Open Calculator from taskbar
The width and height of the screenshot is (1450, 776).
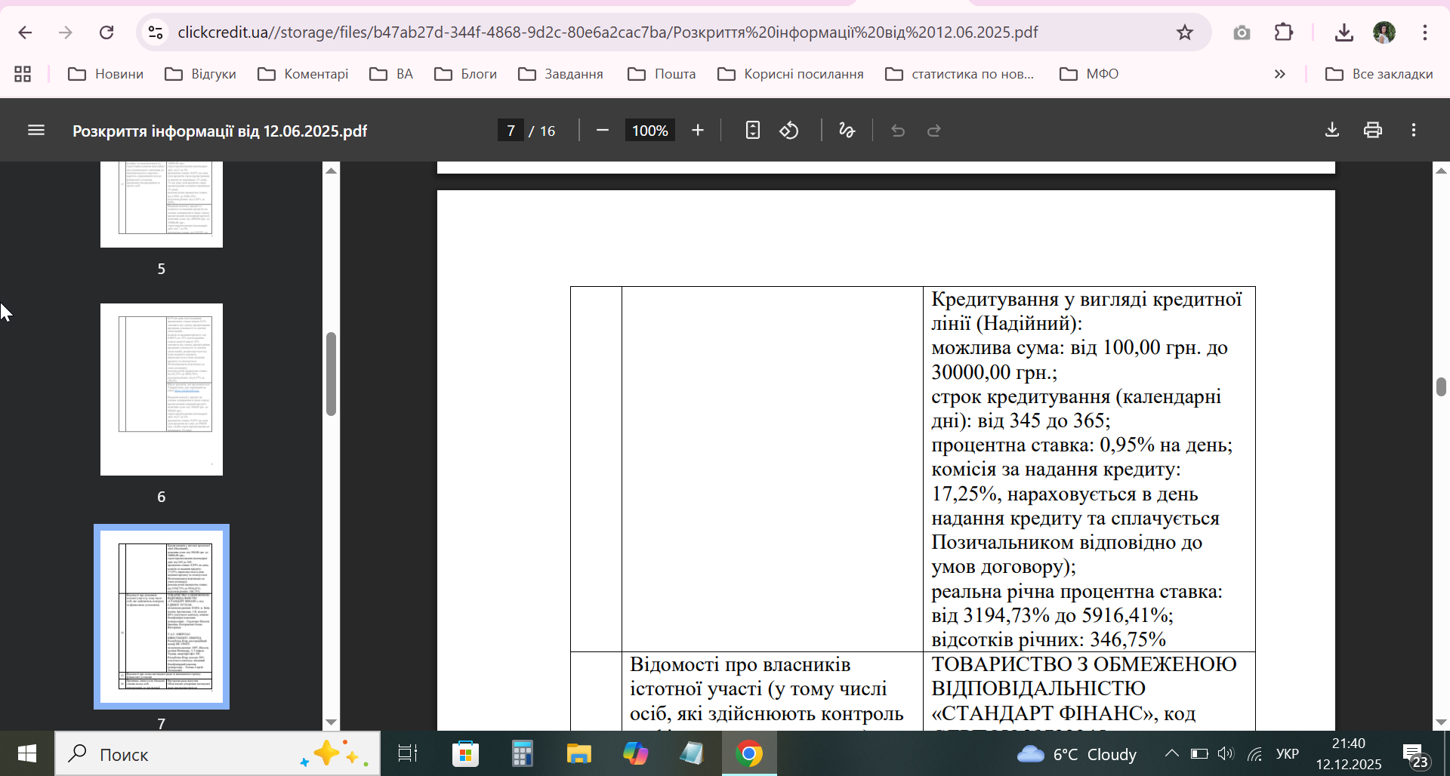pyautogui.click(x=522, y=753)
